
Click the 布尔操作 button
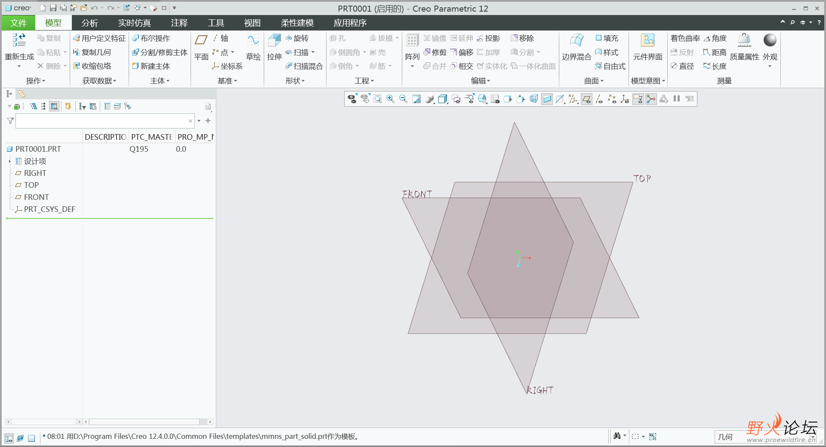tap(151, 38)
